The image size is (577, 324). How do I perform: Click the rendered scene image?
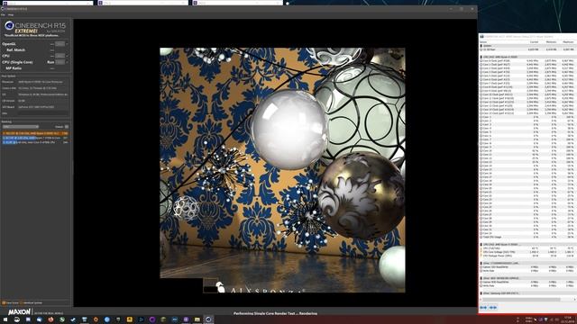click(282, 170)
